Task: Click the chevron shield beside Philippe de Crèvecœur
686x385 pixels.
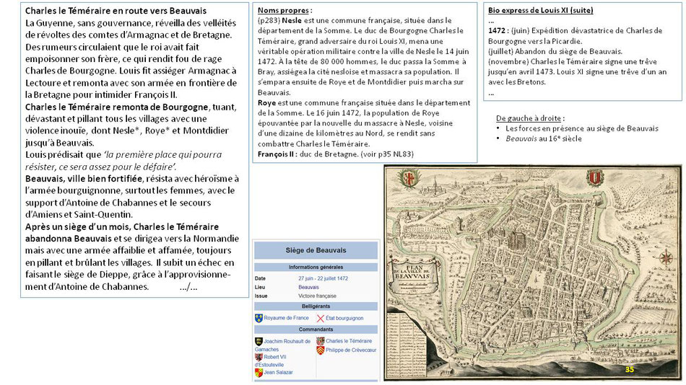Action: pos(320,350)
